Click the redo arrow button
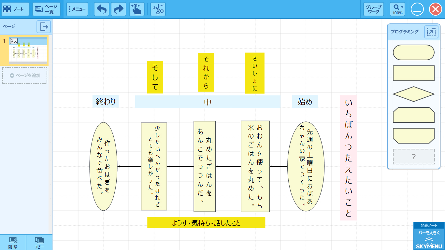The width and height of the screenshot is (445, 250). [x=119, y=9]
